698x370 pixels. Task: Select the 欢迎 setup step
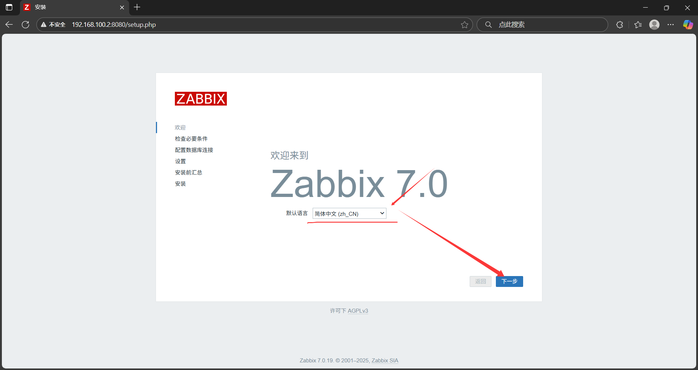(x=180, y=128)
